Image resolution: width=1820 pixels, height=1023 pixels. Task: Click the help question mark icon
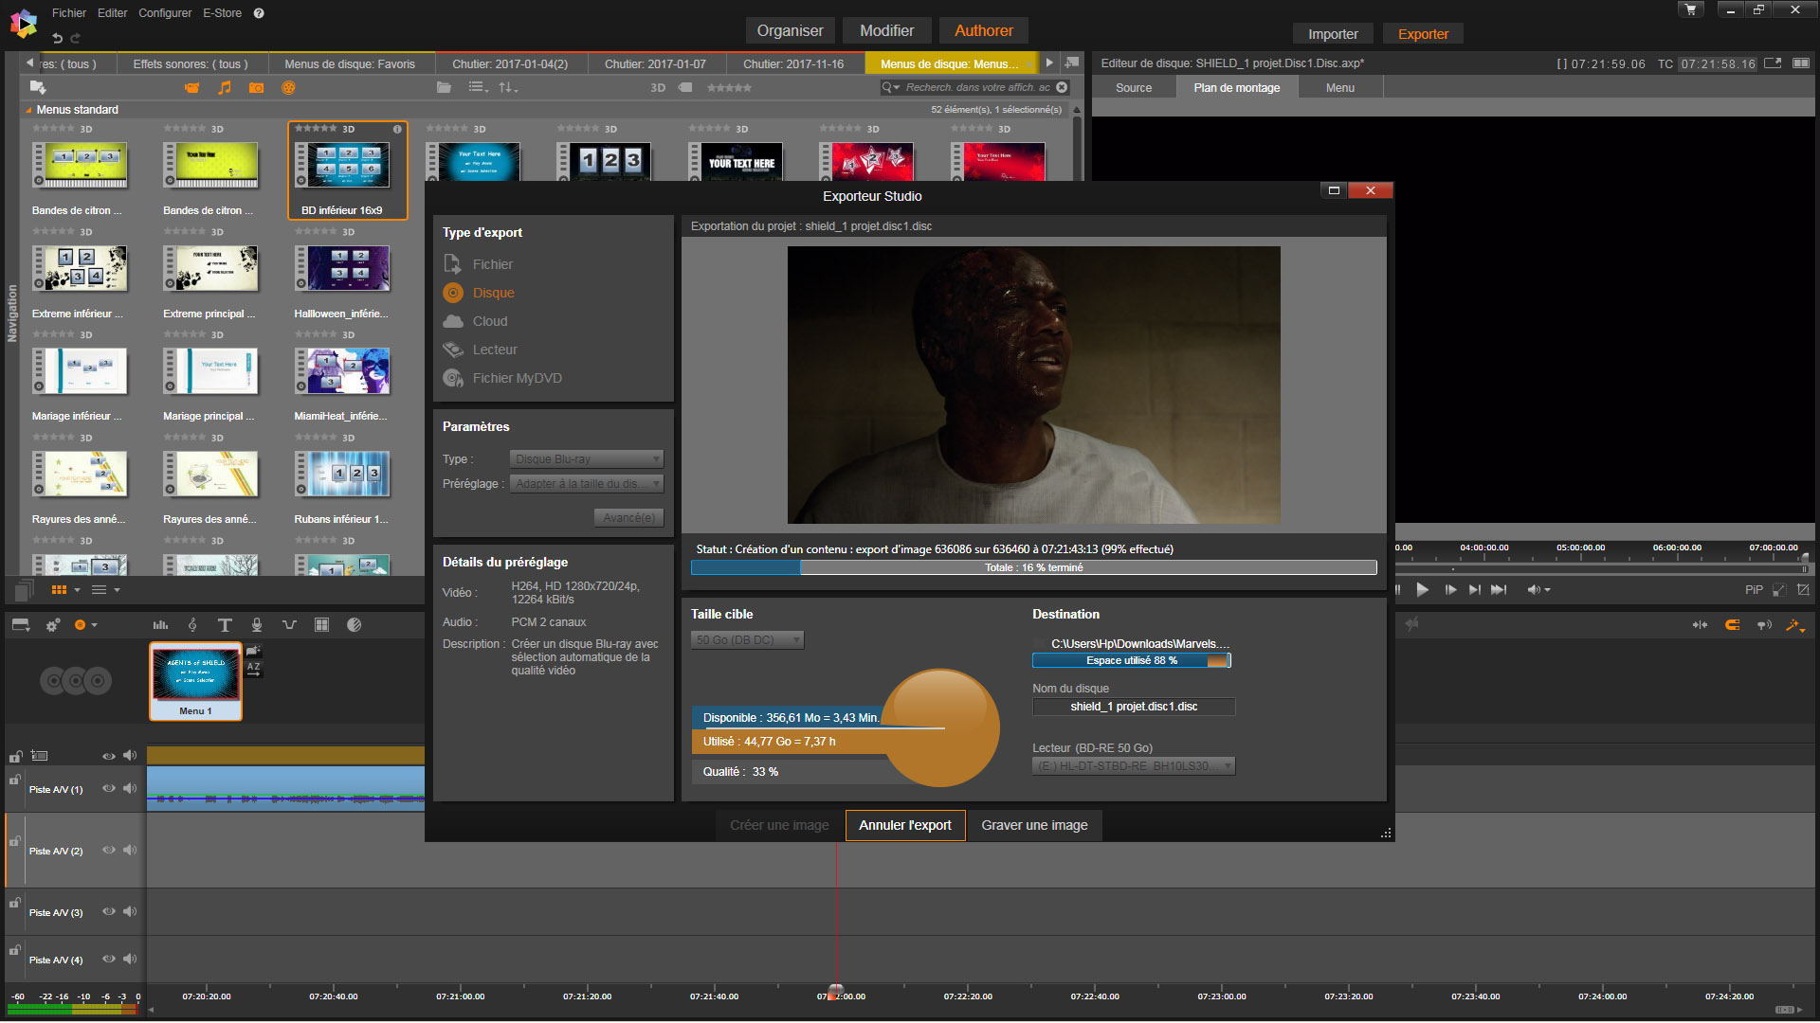(x=259, y=13)
